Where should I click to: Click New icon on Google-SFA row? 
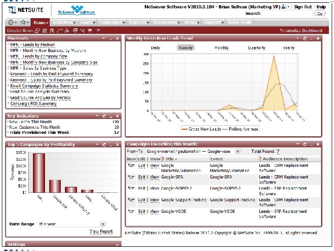[131, 177]
